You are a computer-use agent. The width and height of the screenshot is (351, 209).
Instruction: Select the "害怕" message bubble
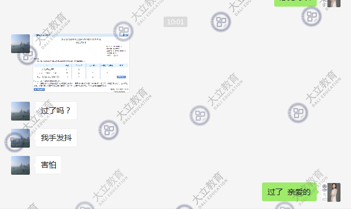pos(48,165)
